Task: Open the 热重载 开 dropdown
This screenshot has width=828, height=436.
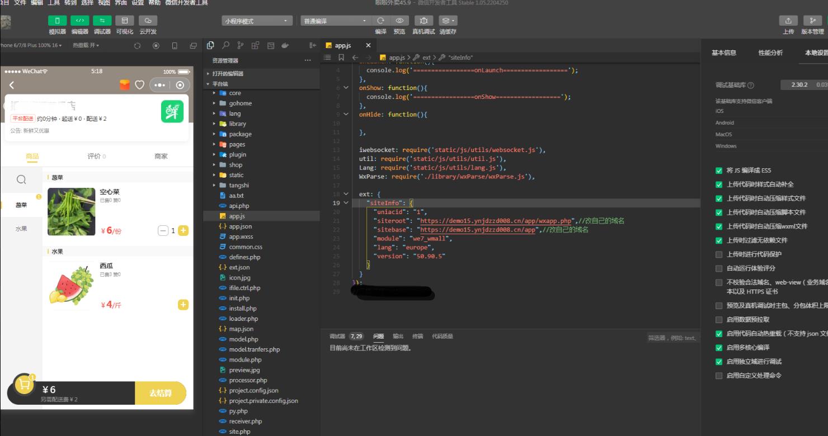Action: [x=87, y=45]
